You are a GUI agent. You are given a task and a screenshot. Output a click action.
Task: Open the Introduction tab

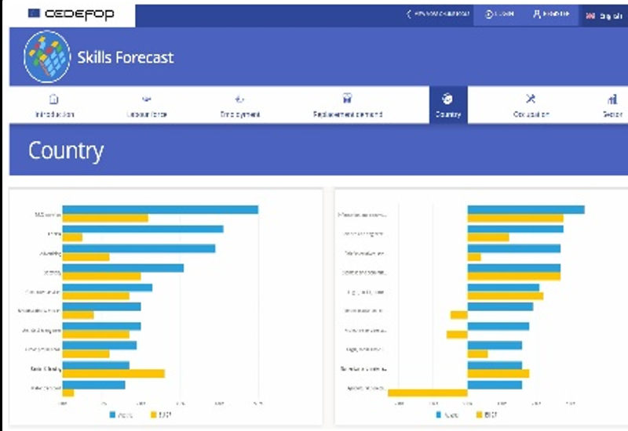54,106
